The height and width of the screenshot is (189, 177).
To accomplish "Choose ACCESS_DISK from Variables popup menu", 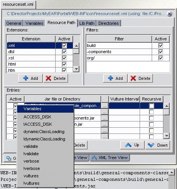I will coord(46,117).
